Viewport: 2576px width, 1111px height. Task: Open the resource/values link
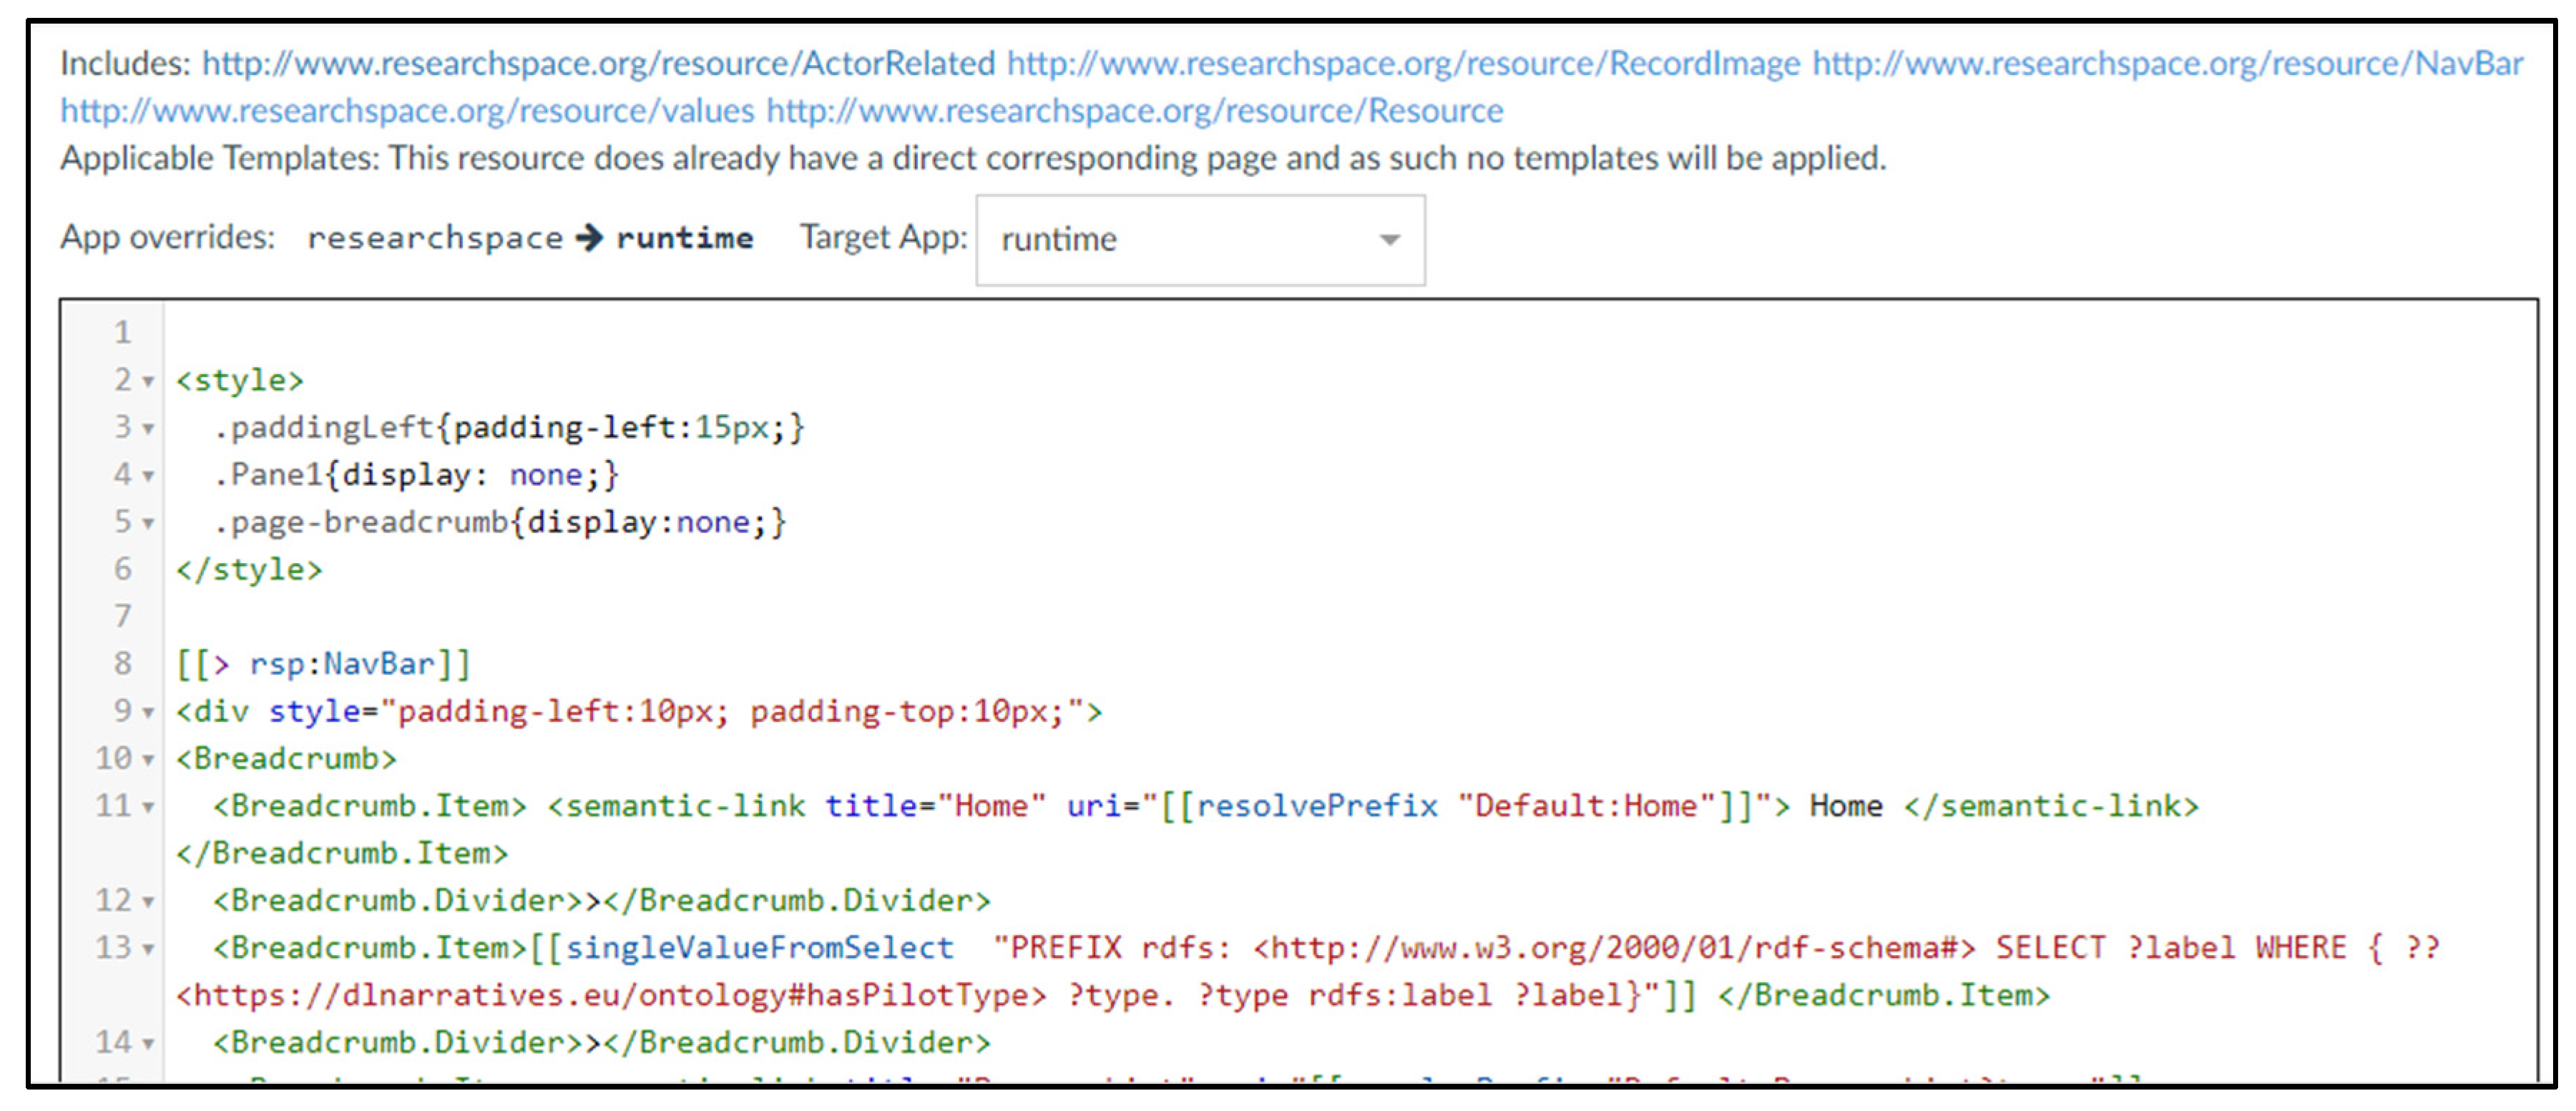coord(407,111)
